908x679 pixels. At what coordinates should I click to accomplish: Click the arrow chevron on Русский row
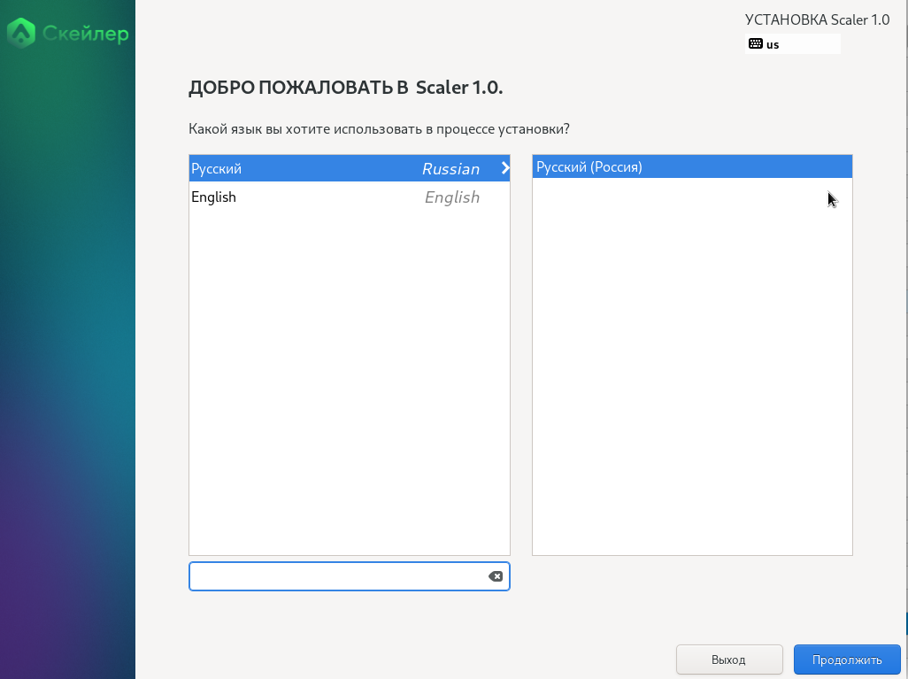[x=505, y=168]
